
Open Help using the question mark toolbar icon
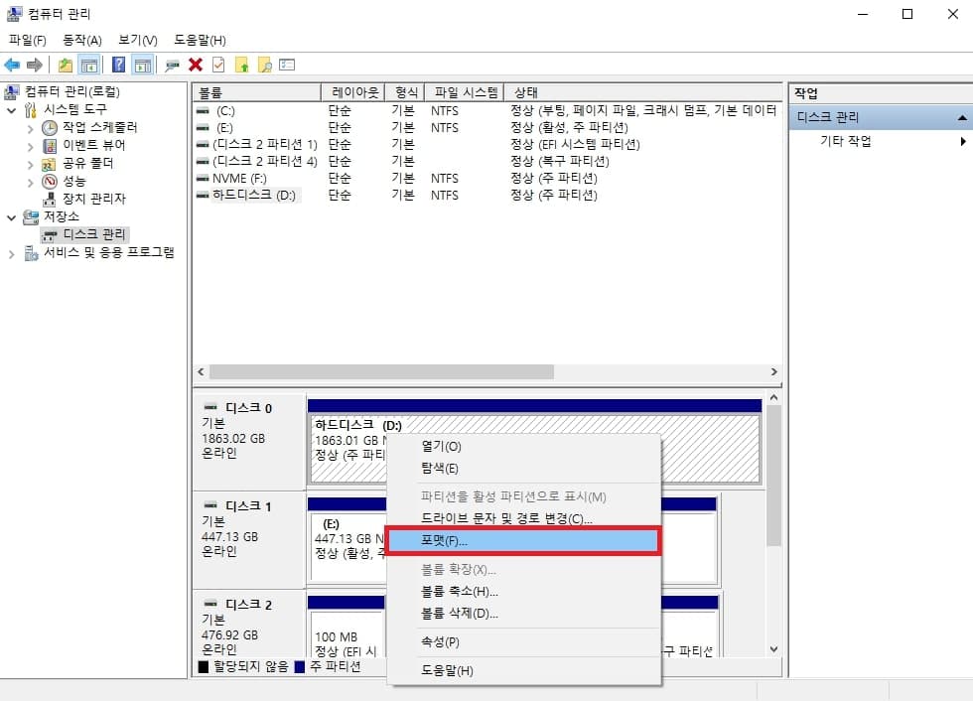(x=119, y=64)
